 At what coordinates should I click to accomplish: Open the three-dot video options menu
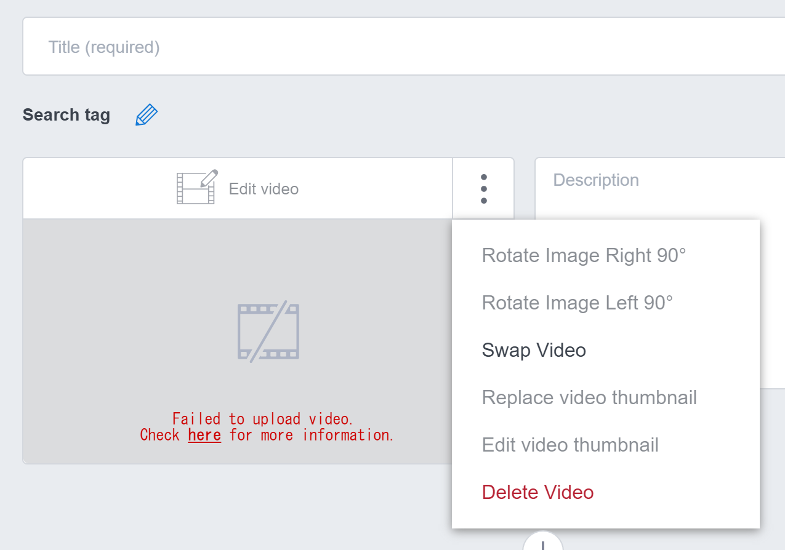483,188
